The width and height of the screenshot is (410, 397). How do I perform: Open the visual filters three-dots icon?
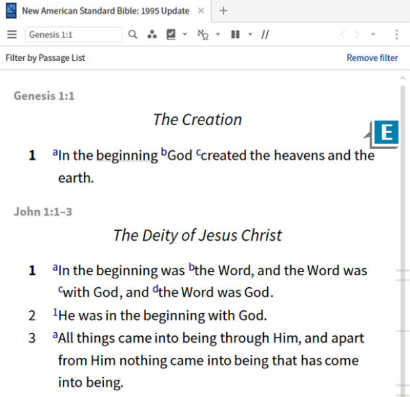pos(151,34)
